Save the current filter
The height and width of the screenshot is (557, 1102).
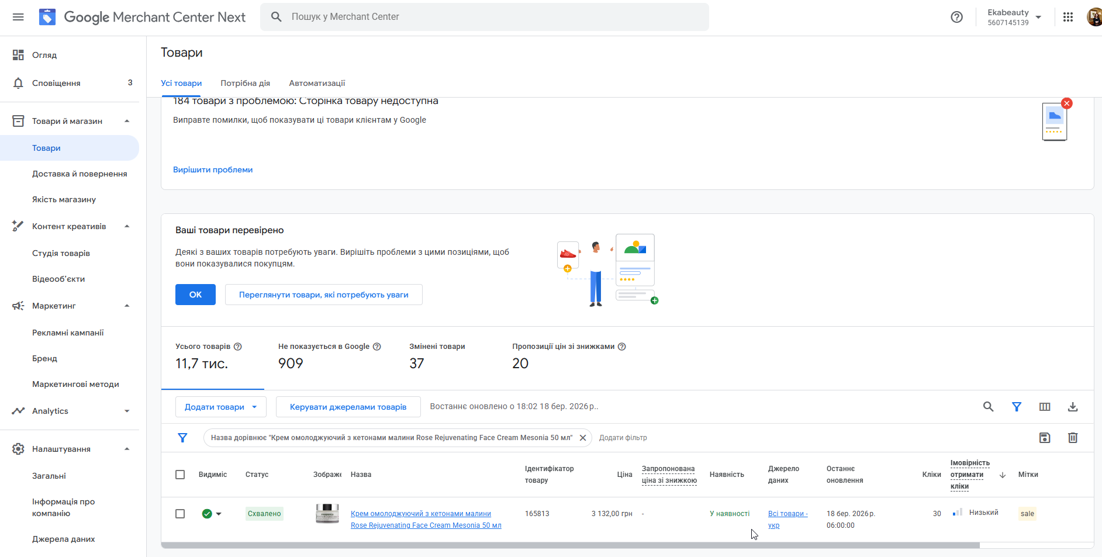click(x=1045, y=438)
